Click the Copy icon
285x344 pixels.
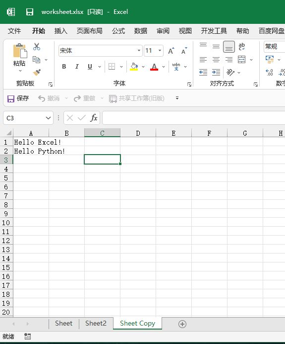[x=36, y=60]
